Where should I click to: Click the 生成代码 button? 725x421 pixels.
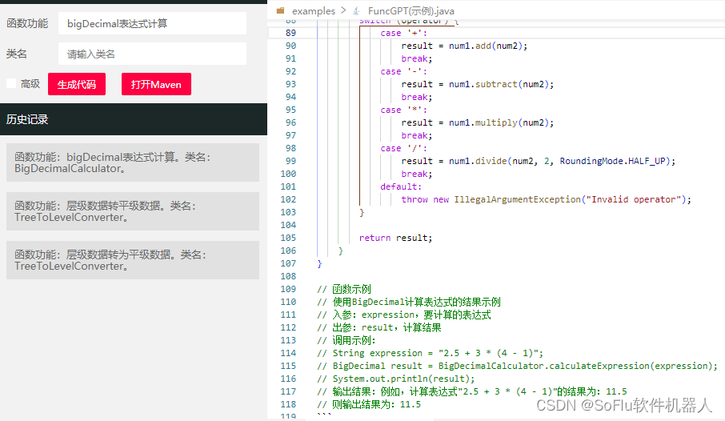[x=77, y=84]
